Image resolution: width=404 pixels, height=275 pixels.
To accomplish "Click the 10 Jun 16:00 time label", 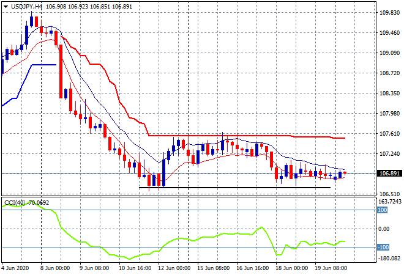I will point(135,268).
